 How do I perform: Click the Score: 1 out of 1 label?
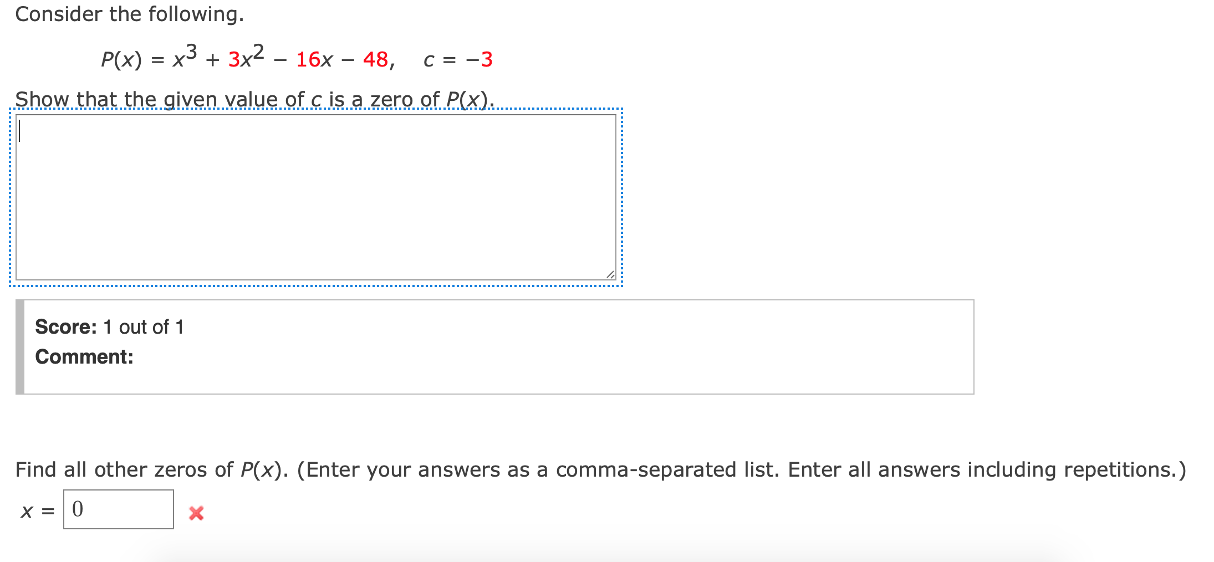point(110,327)
